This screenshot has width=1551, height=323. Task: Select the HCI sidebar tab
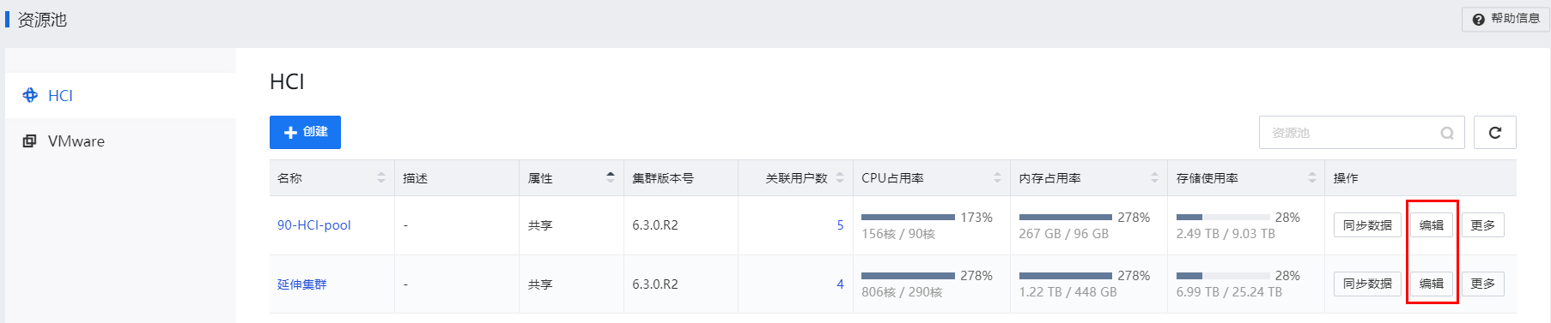coord(120,95)
